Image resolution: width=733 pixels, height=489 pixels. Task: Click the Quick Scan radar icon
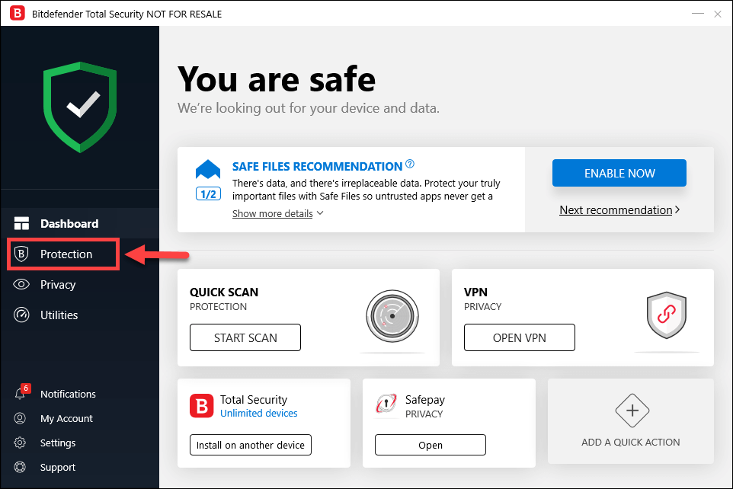(392, 315)
